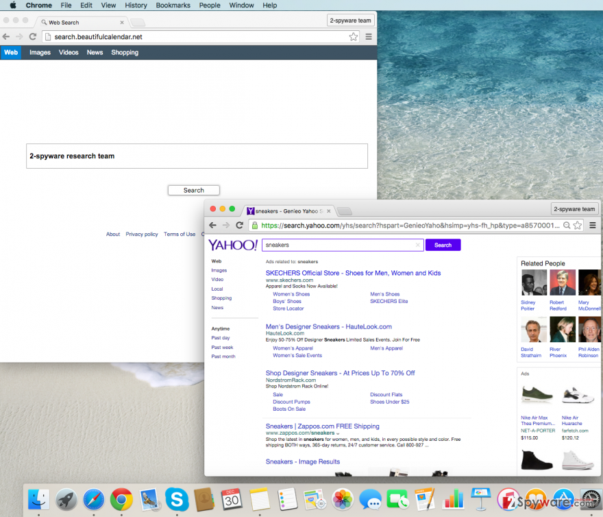Select Images in Yahoo left sidebar

point(219,270)
